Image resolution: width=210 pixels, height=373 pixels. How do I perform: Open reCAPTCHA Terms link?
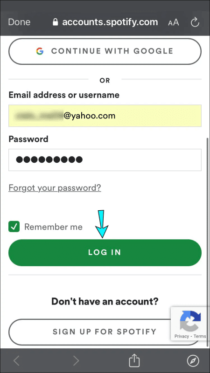pyautogui.click(x=200, y=336)
